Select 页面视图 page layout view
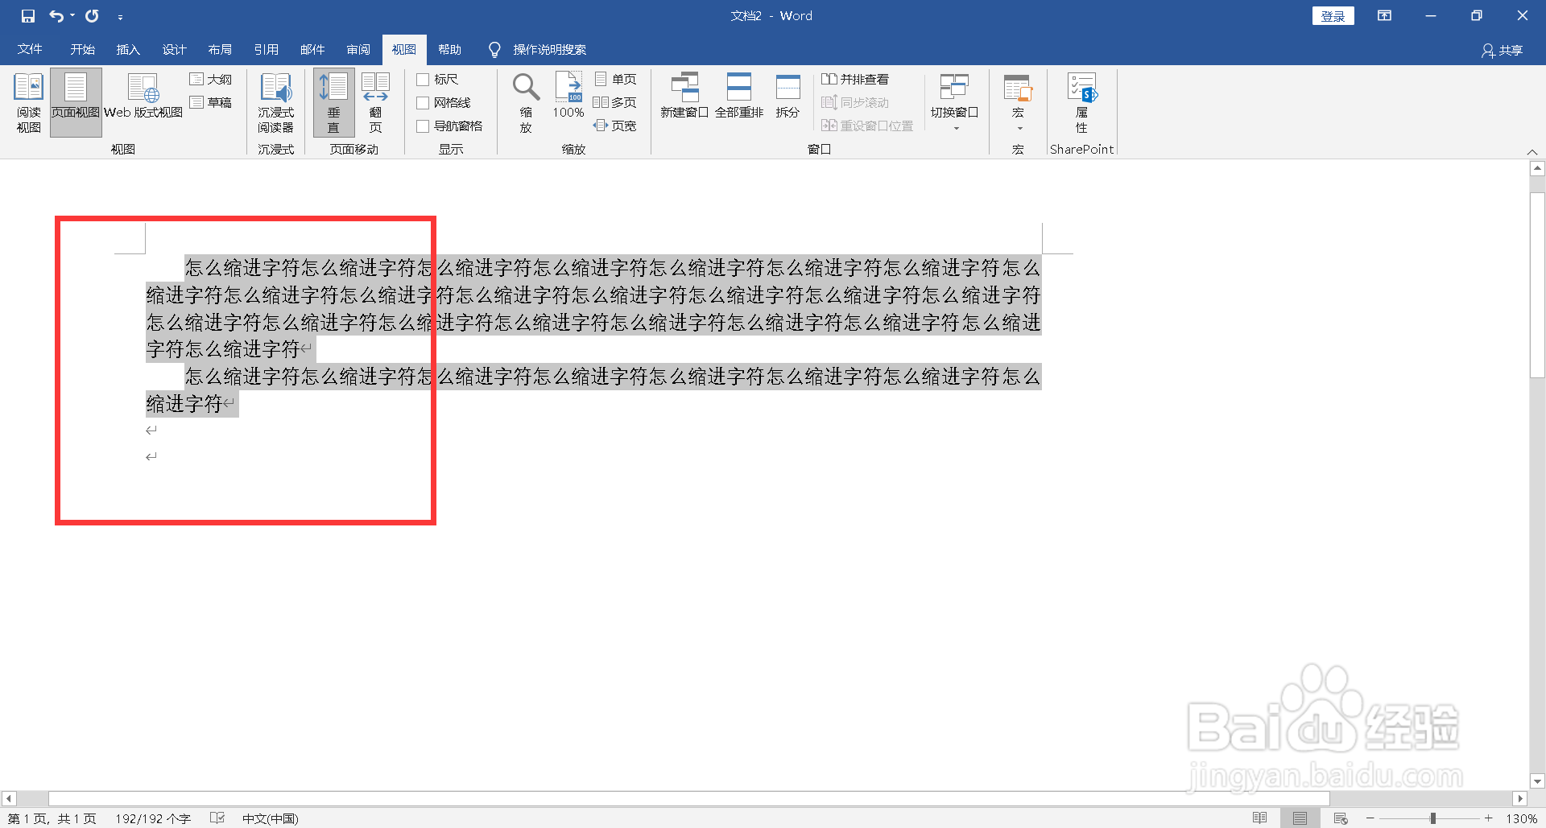 [x=76, y=102]
